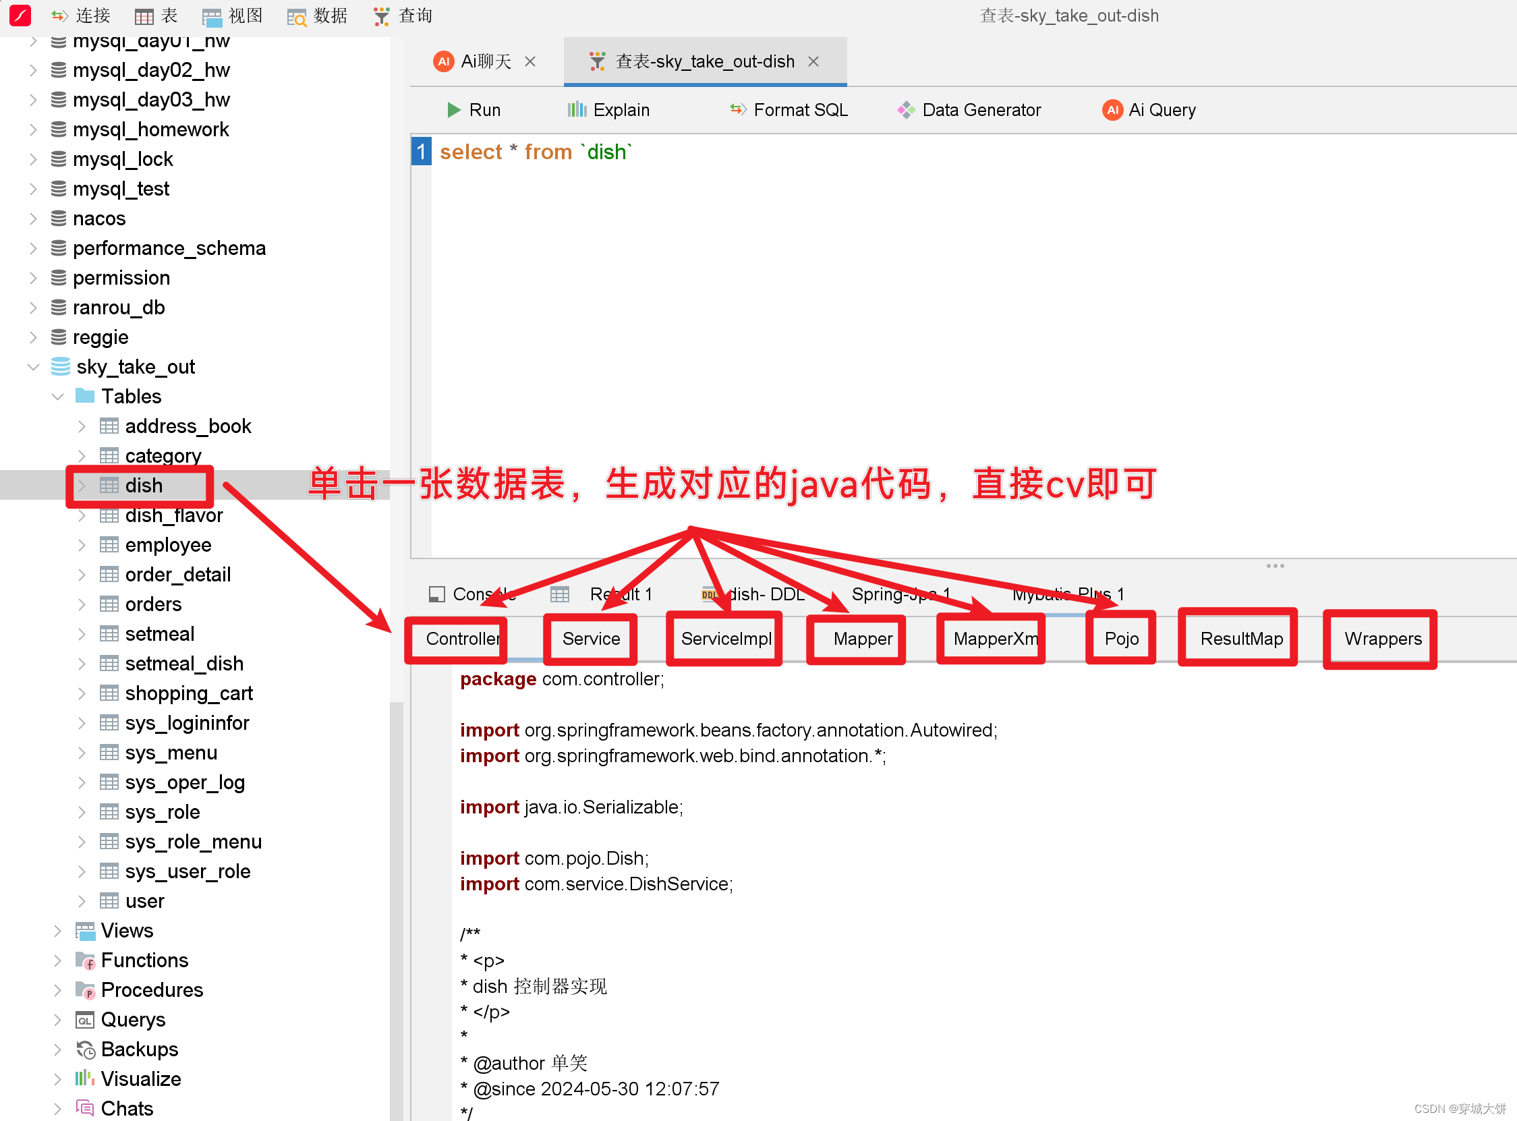This screenshot has height=1121, width=1517.
Task: Expand the reggie database node
Action: 33,337
